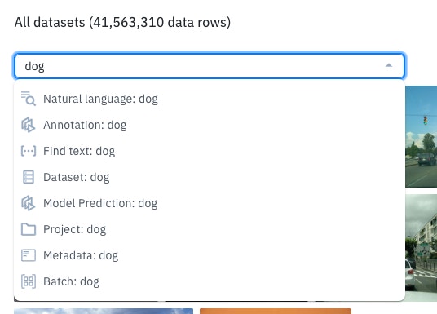Select 'Batch: dog' suggestion

point(210,281)
